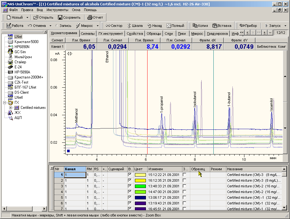Select the HP6890N instrument in the tree
This screenshot has height=219, width=290.
pyautogui.click(x=22, y=47)
